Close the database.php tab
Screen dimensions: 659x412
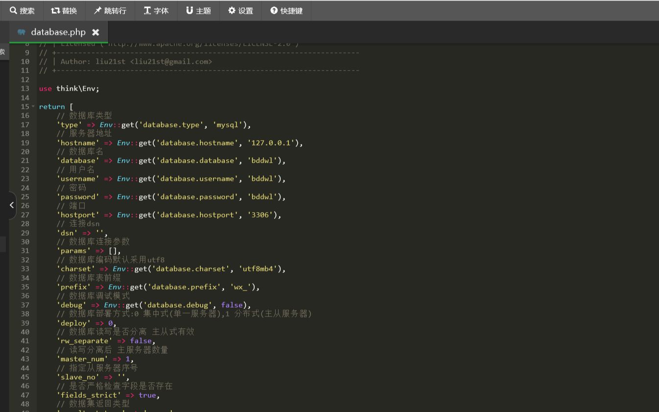pos(95,32)
